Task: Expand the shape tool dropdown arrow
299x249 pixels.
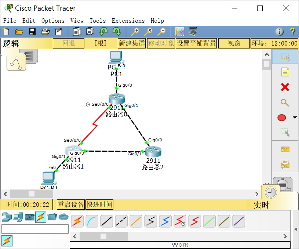Action: [295, 118]
